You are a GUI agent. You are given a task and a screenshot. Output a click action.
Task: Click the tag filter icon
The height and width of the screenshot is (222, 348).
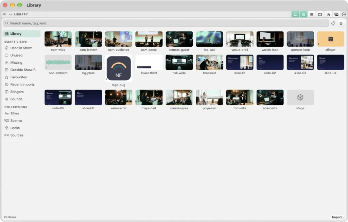[x=333, y=23]
